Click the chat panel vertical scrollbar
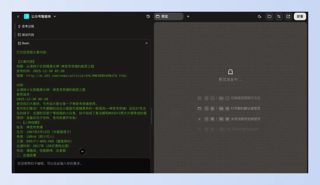Image resolution: width=320 pixels, height=185 pixels. [x=151, y=116]
